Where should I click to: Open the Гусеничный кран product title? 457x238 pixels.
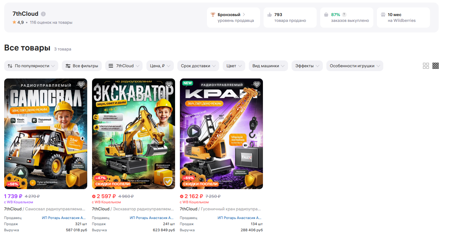[231, 209]
